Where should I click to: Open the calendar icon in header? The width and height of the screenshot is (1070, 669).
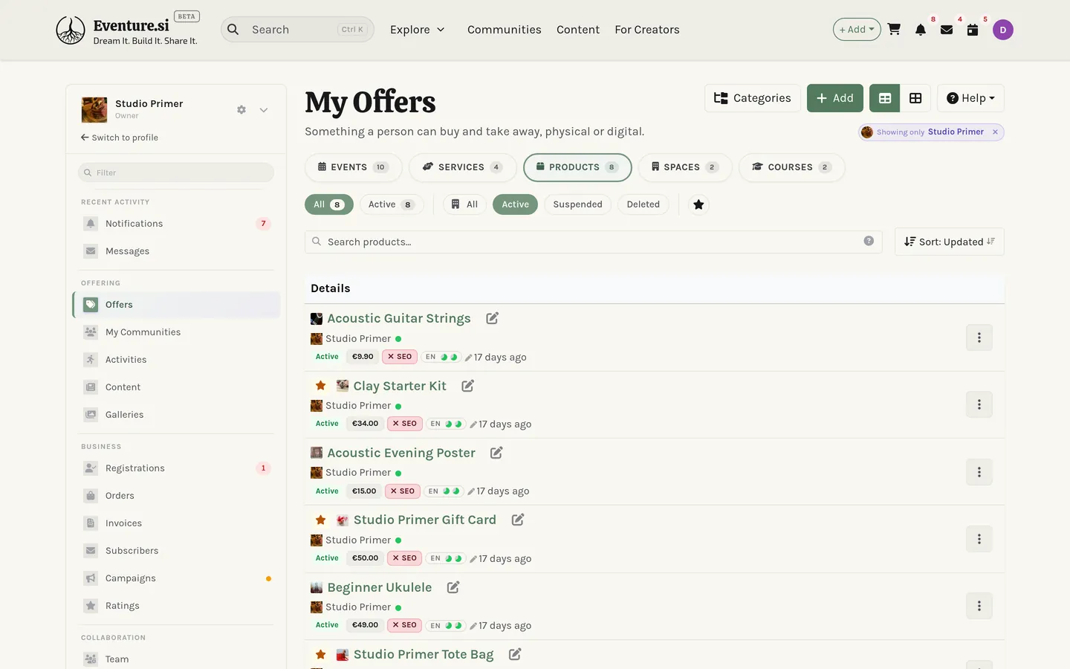pyautogui.click(x=973, y=30)
